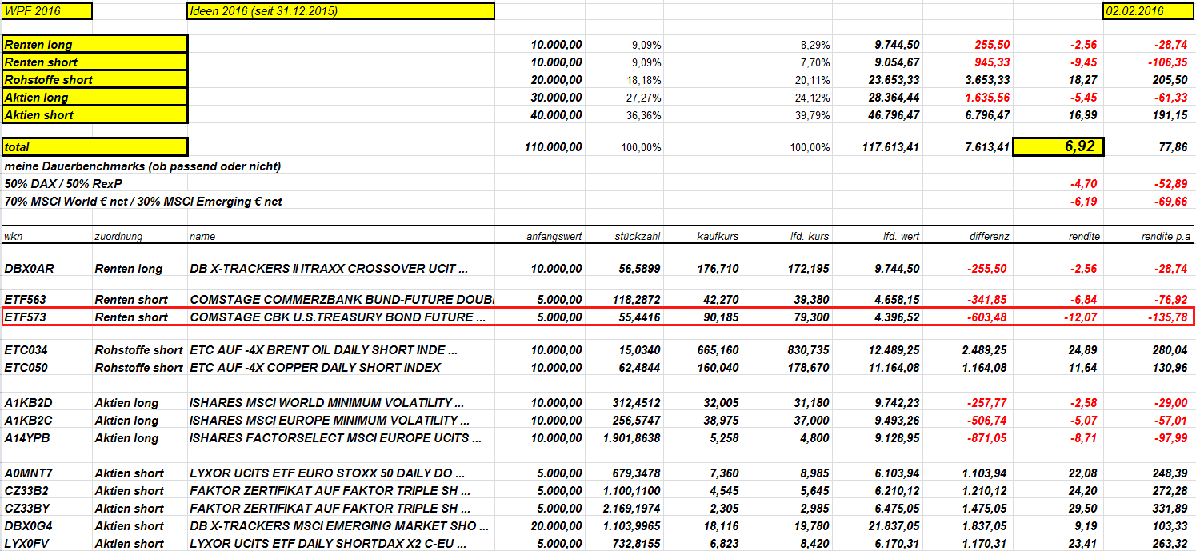The image size is (1196, 551).
Task: Click the highlighted total return '6,92' cell
Action: pos(1058,146)
